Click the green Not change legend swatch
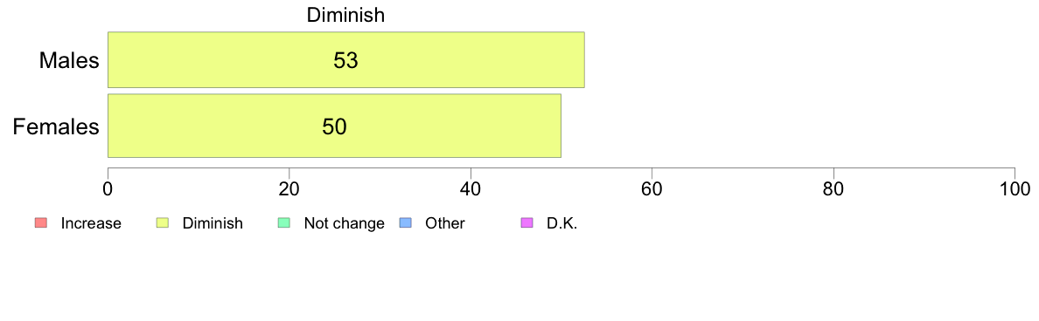This screenshot has width=1039, height=321. click(x=283, y=223)
